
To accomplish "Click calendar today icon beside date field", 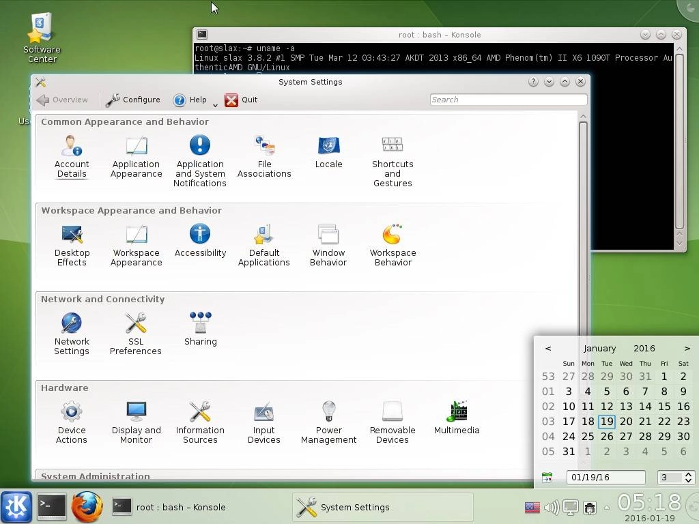I will point(547,477).
